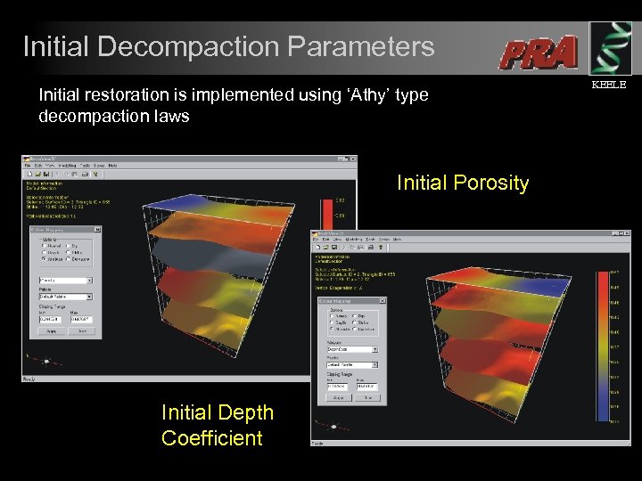Viewport: 642px width, 481px height.
Task: Click the 'KEELE' text under the helix logo
Action: (x=609, y=85)
